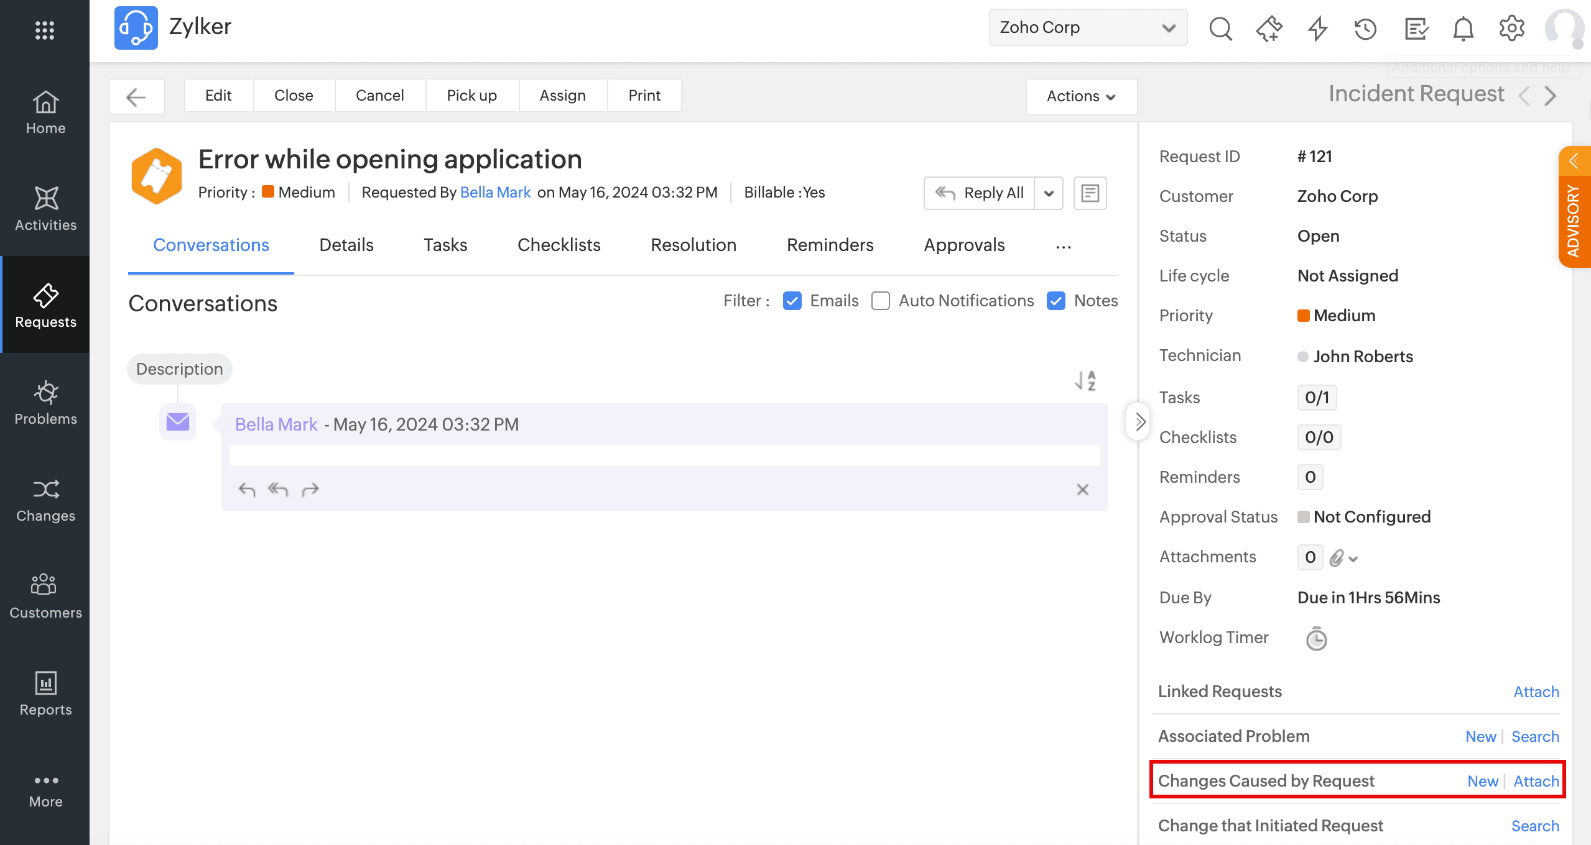The image size is (1591, 845).
Task: Open the attachments paperclip icon
Action: coord(1336,558)
